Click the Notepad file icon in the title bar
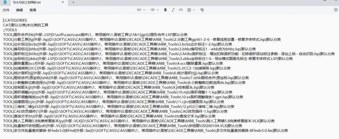 [5, 2]
